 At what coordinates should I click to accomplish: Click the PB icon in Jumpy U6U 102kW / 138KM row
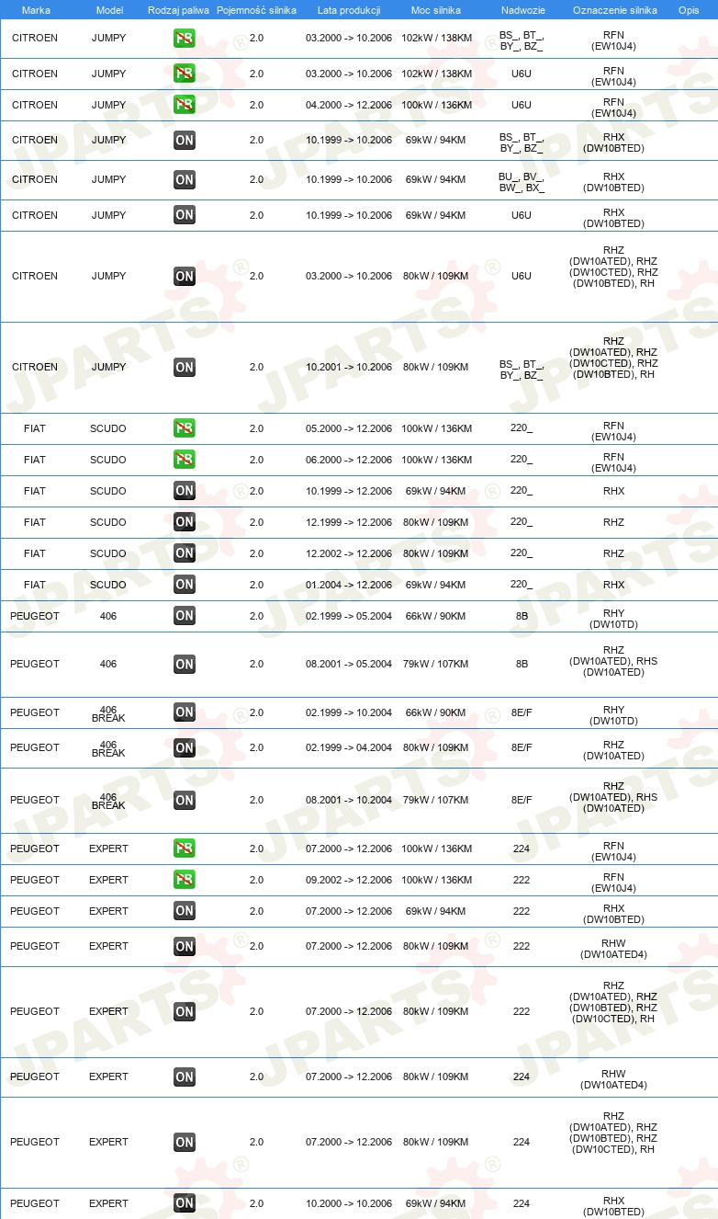[185, 74]
